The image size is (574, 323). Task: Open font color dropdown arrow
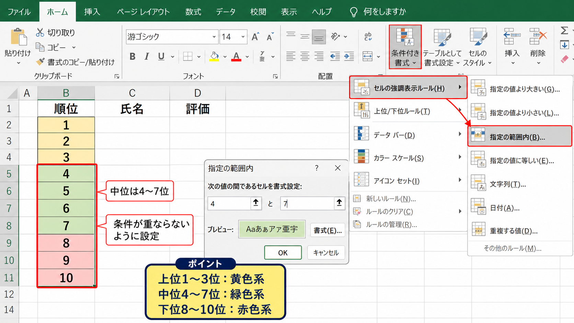(x=247, y=57)
